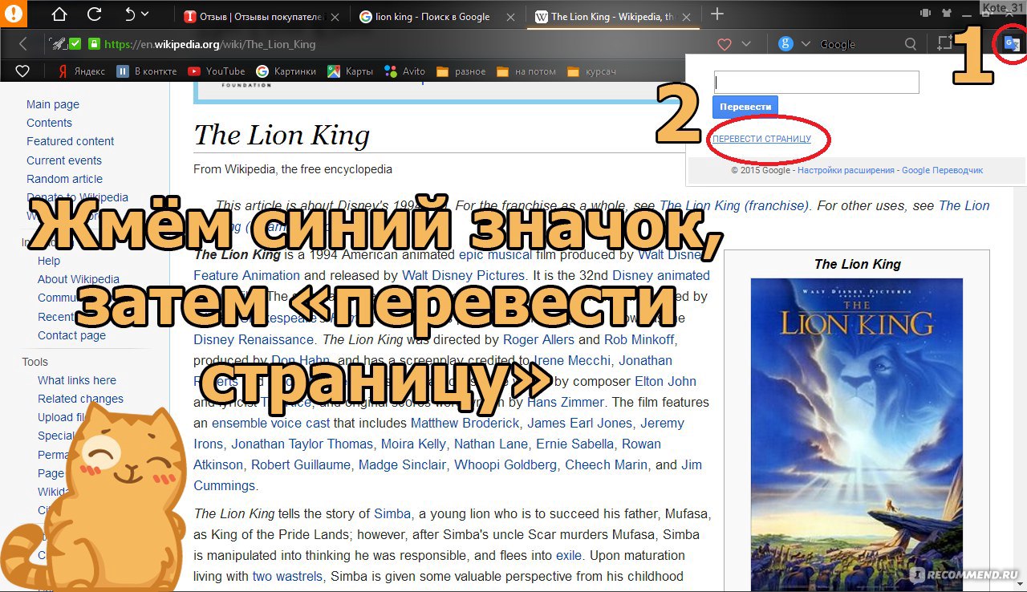The height and width of the screenshot is (592, 1027).
Task: Open a new tab with the plus button
Action: (x=717, y=14)
